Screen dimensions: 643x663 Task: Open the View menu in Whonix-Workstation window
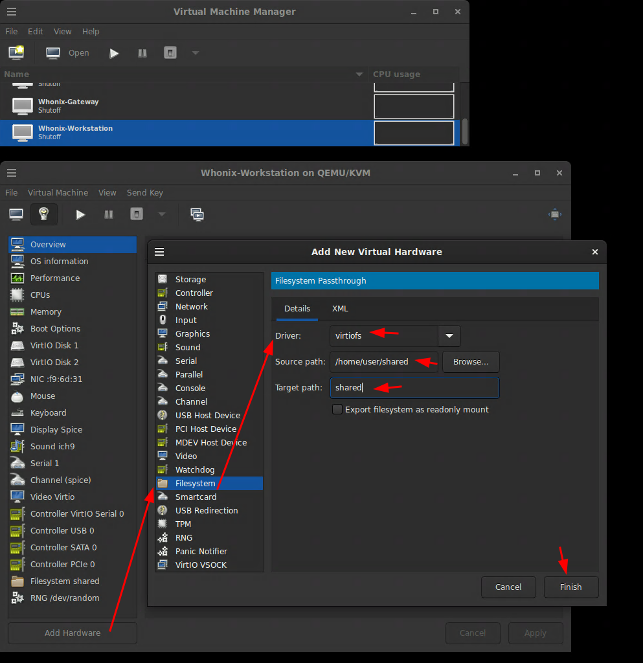pyautogui.click(x=107, y=192)
